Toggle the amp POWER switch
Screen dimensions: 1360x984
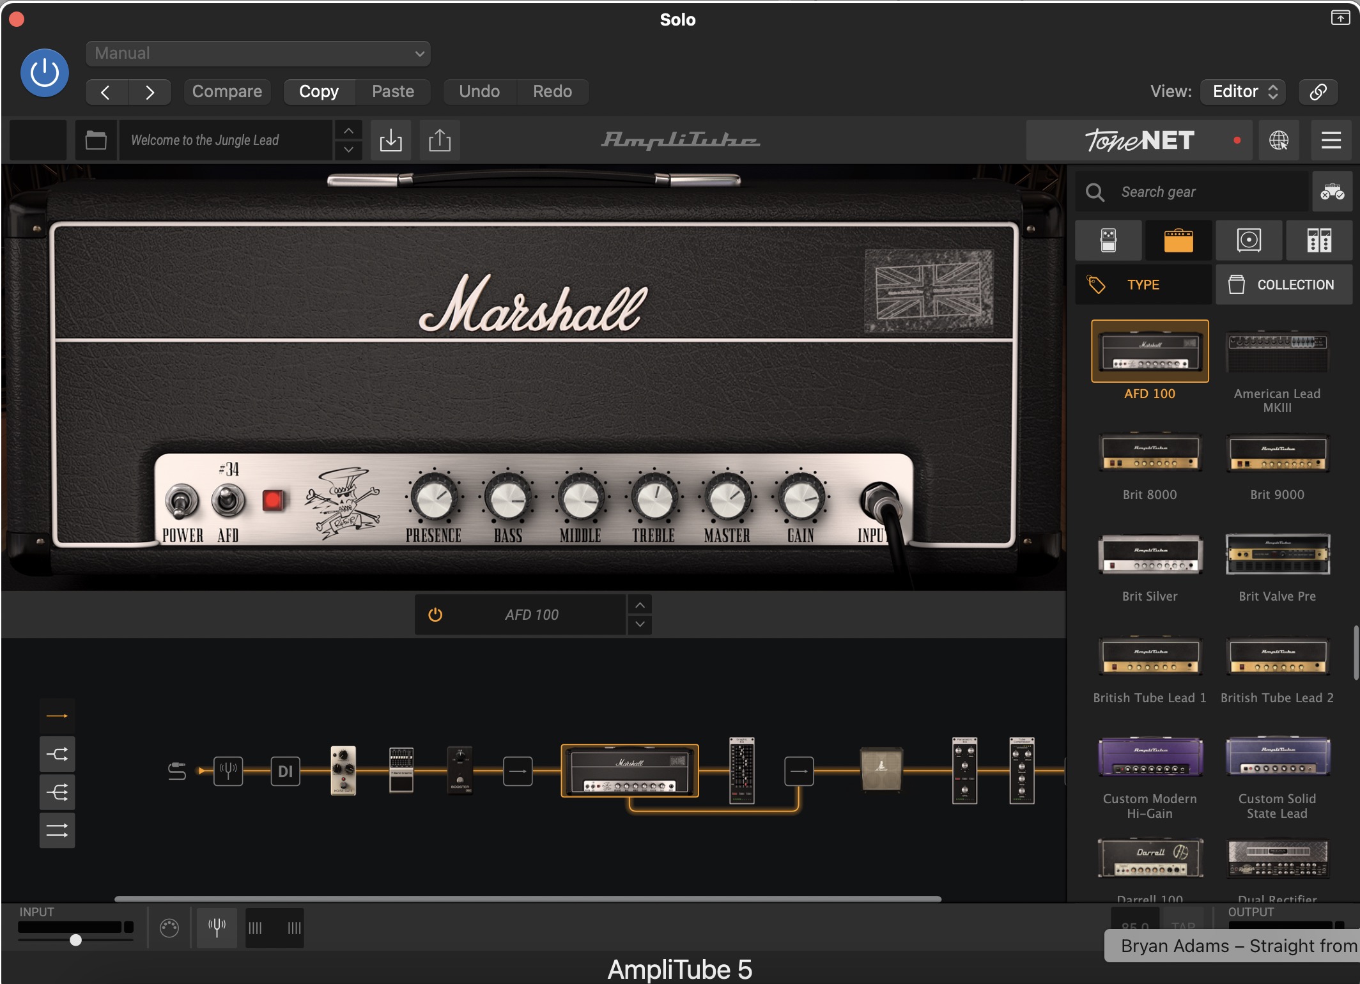182,502
